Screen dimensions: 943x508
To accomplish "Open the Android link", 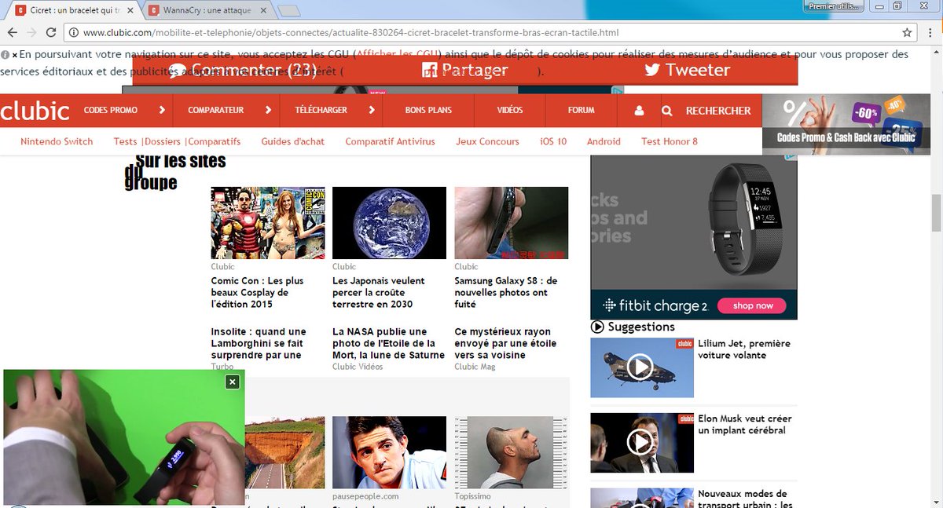I will tap(604, 141).
